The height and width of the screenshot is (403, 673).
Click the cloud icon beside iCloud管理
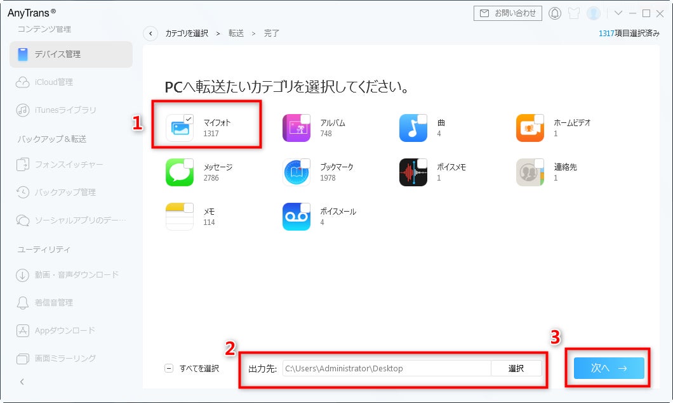[22, 82]
